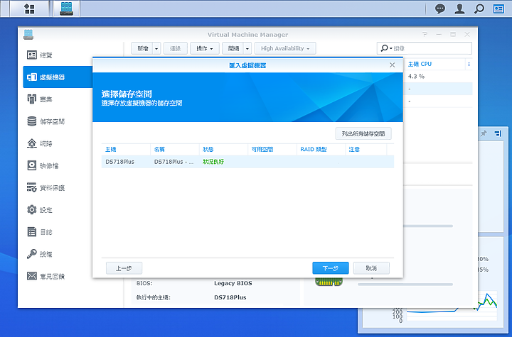Viewport: 512px width, 337px height.
Task: Click 列出所有儲存空間 button
Action: (x=363, y=133)
